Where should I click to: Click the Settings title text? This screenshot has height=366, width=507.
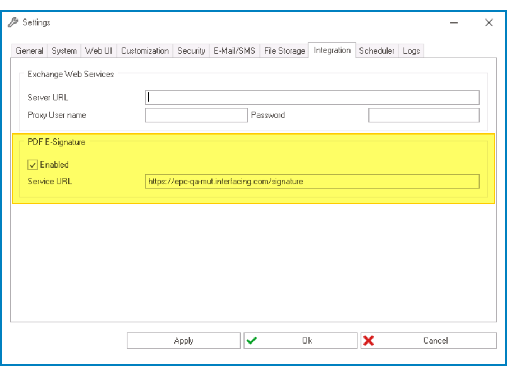coord(36,22)
